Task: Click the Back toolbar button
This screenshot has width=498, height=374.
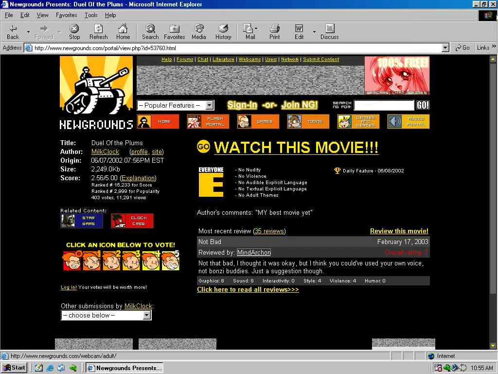Action: (13, 32)
